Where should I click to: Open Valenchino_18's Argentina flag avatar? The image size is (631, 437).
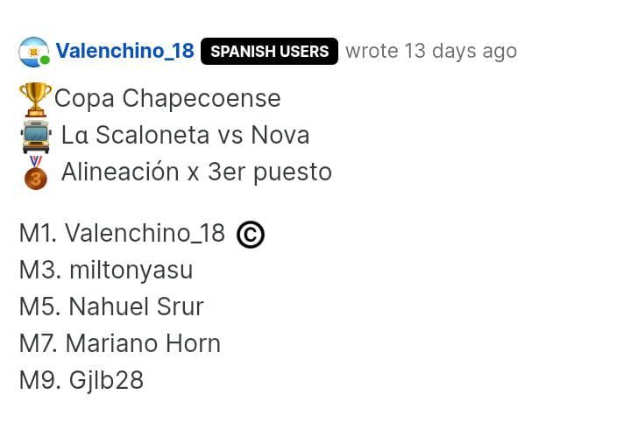[34, 52]
